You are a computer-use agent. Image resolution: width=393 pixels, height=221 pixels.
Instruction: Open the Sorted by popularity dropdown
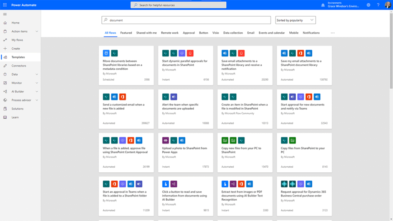[296, 20]
